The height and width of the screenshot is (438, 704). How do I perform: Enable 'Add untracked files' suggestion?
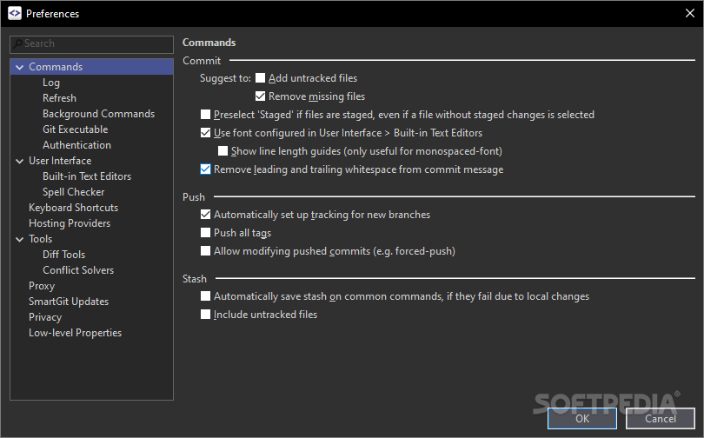261,78
